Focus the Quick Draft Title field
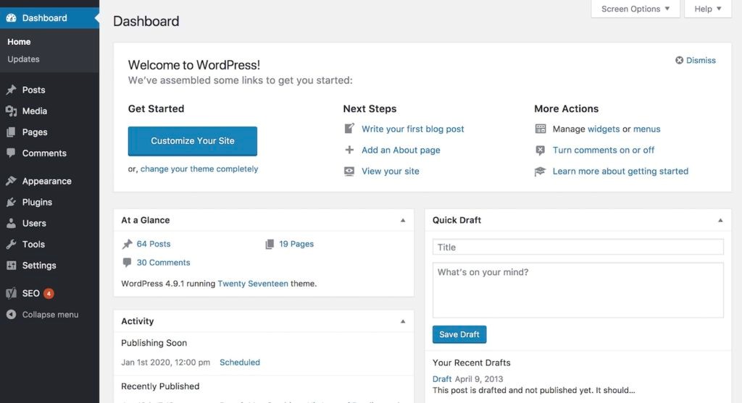The width and height of the screenshot is (742, 403). pyautogui.click(x=578, y=247)
